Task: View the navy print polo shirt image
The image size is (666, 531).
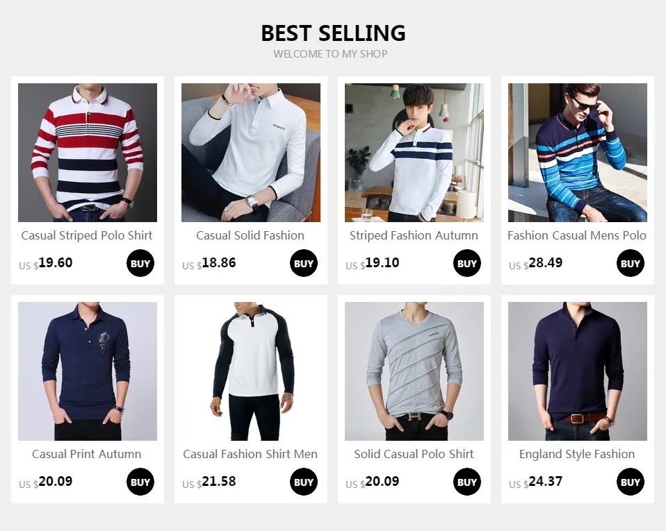Action: point(88,371)
